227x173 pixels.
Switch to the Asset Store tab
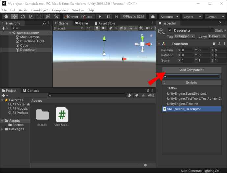coord(105,23)
